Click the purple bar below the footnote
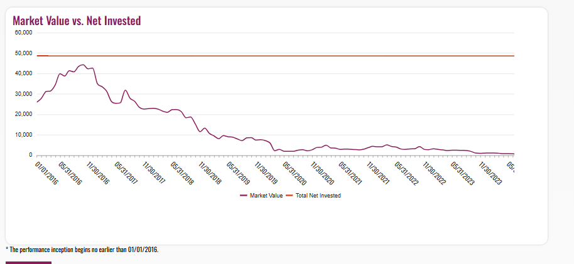The width and height of the screenshot is (574, 264). click(28, 262)
